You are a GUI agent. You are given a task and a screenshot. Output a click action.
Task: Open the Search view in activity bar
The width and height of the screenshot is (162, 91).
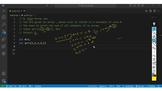coord(4,24)
